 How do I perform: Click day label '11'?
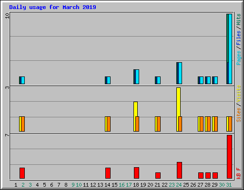[x=86, y=185]
